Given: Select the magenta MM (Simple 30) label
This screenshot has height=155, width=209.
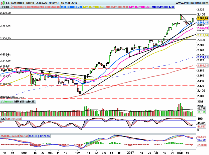Looking at the screenshot, I should [140, 7].
